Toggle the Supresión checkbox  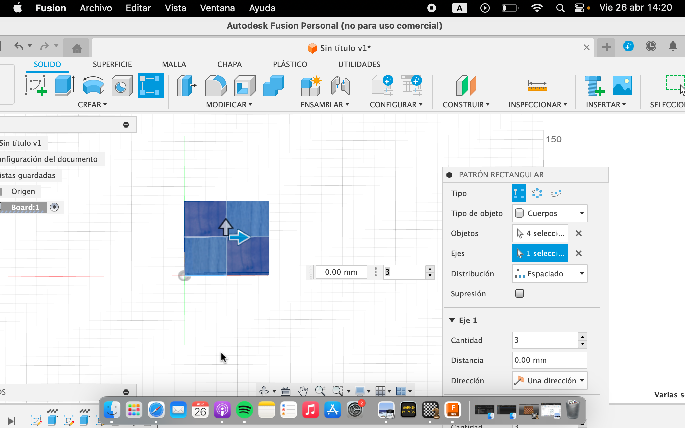[520, 293]
